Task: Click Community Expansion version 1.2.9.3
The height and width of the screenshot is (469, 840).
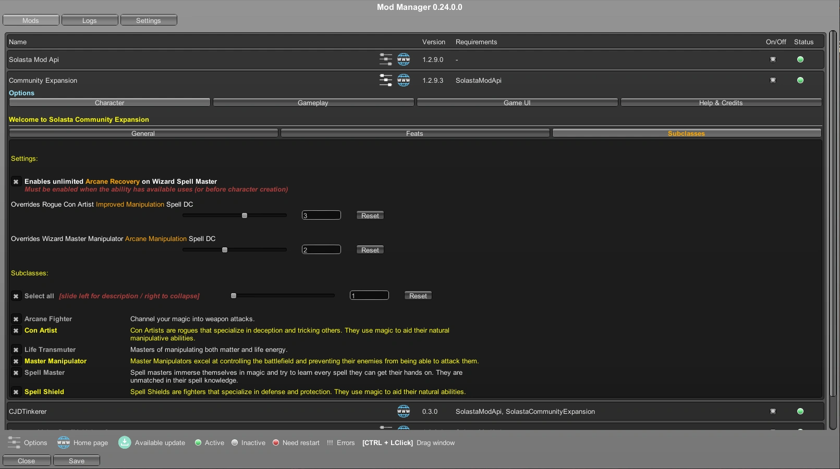Action: pos(433,81)
